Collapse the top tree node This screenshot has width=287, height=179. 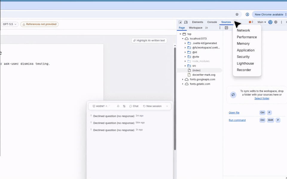point(180,34)
